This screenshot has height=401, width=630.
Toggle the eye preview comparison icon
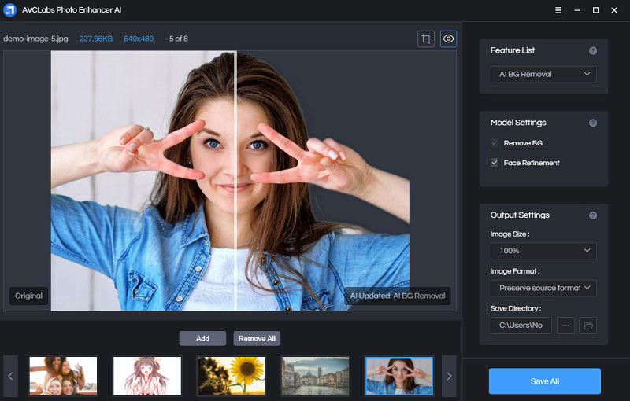pyautogui.click(x=448, y=39)
